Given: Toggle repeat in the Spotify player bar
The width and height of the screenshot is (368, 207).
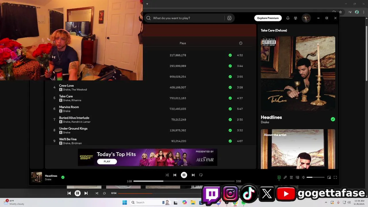Looking at the screenshot, I should click(x=201, y=175).
